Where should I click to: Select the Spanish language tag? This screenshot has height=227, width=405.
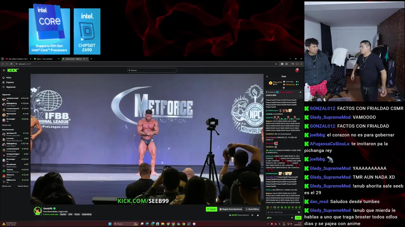coord(63,214)
